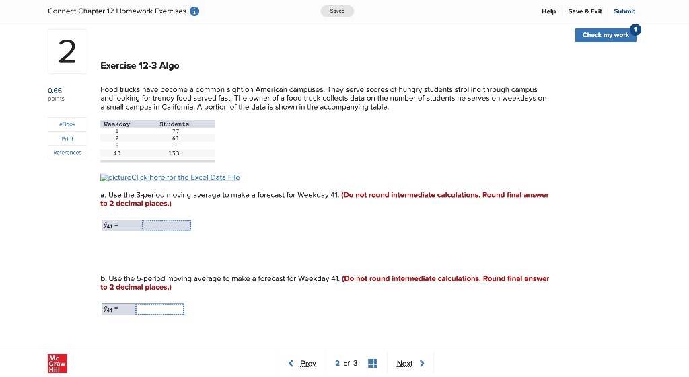Click the '2 of 3' page indicator
This screenshot has height=377, width=689.
pyautogui.click(x=347, y=364)
